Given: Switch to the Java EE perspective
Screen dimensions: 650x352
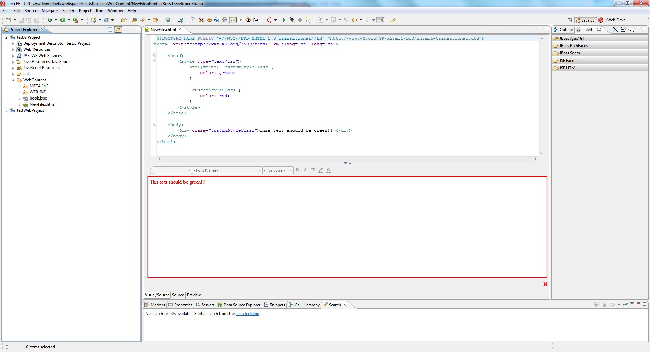Looking at the screenshot, I should 585,20.
